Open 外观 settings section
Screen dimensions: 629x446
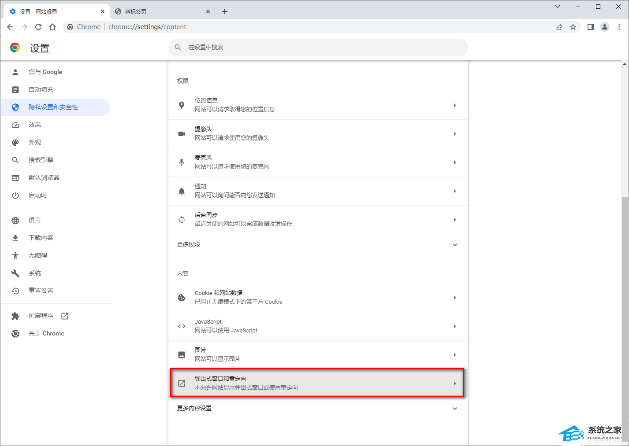pyautogui.click(x=55, y=142)
